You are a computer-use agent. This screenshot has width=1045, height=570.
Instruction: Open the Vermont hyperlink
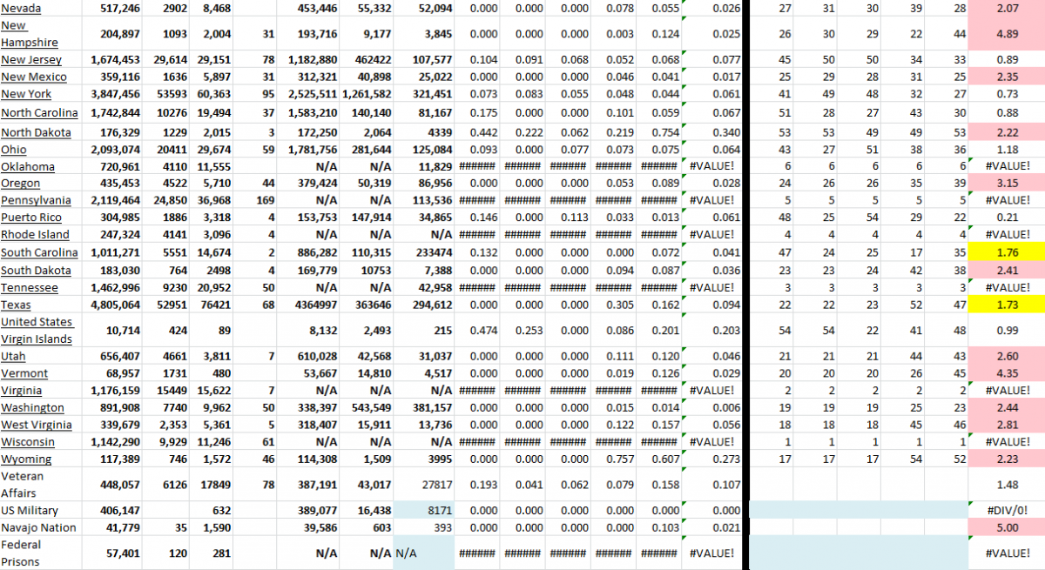(23, 372)
